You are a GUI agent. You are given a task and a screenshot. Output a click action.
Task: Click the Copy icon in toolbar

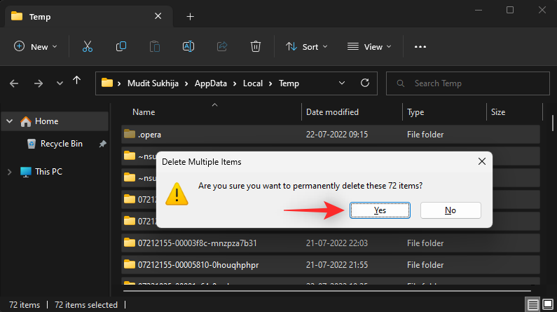tap(121, 46)
